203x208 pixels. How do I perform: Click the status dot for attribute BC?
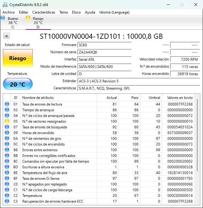click(x=7, y=161)
